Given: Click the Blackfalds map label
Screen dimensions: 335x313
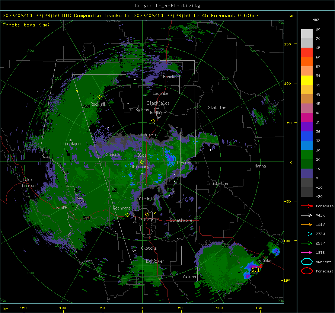Looking at the screenshot, I should 158,103.
